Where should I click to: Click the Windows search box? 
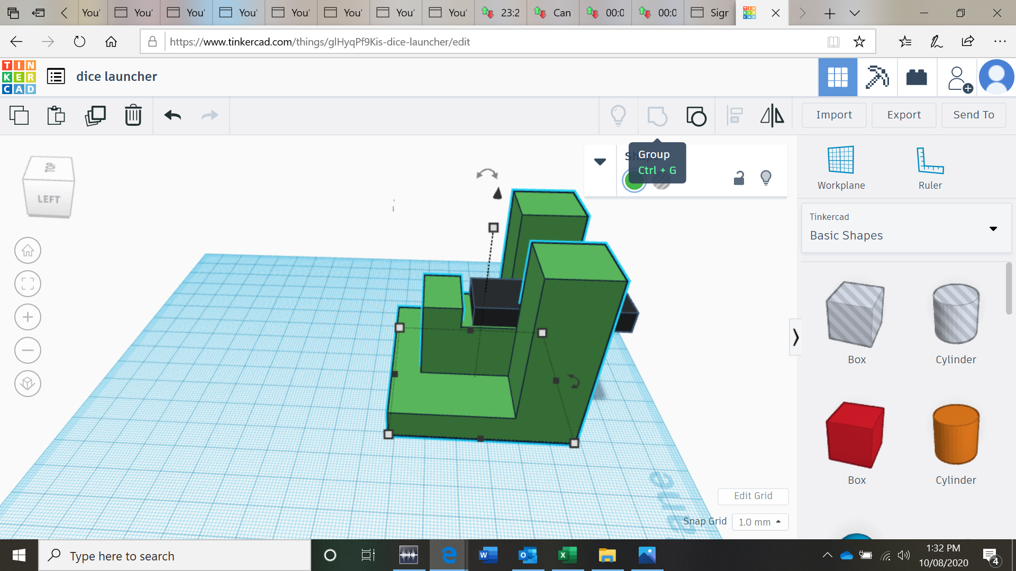[175, 556]
